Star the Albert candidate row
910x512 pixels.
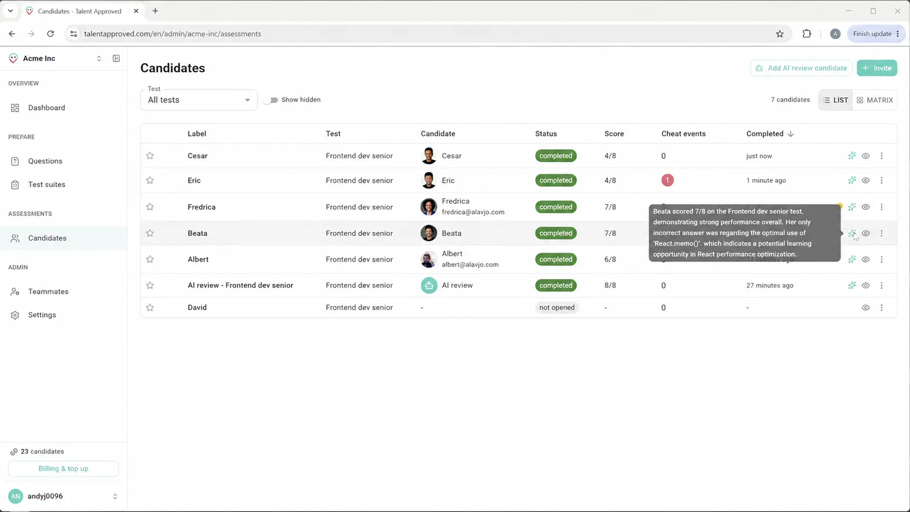[x=150, y=259]
